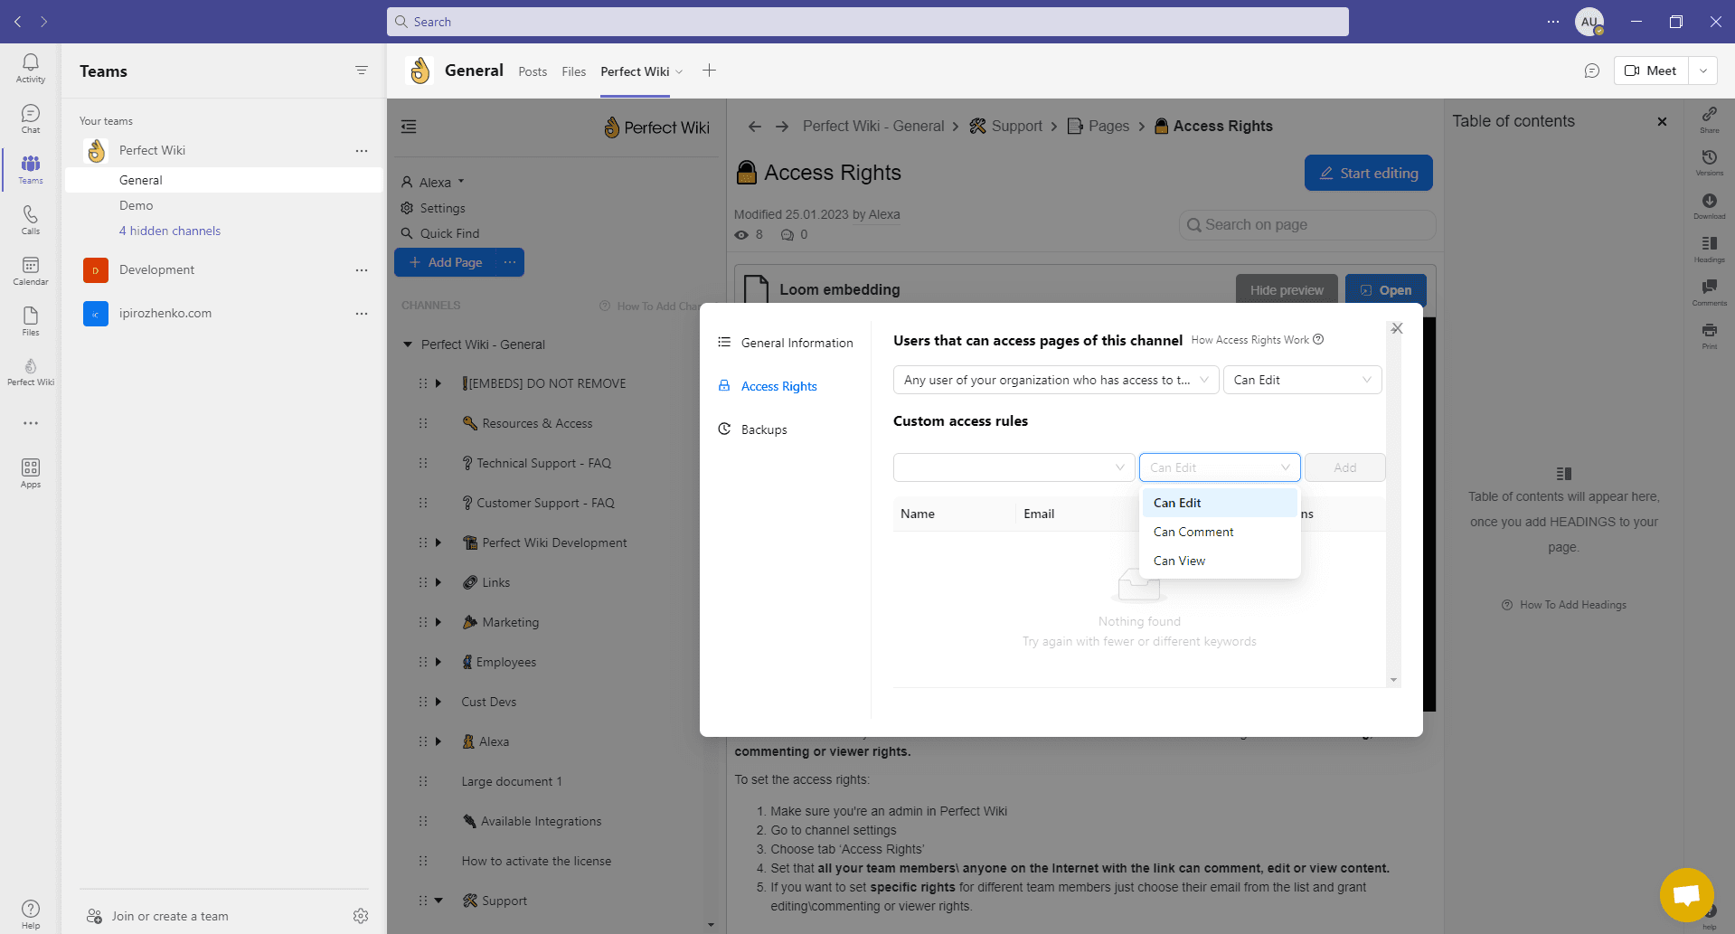Open Calendar in the Teams sidebar
The width and height of the screenshot is (1735, 934).
click(x=31, y=270)
